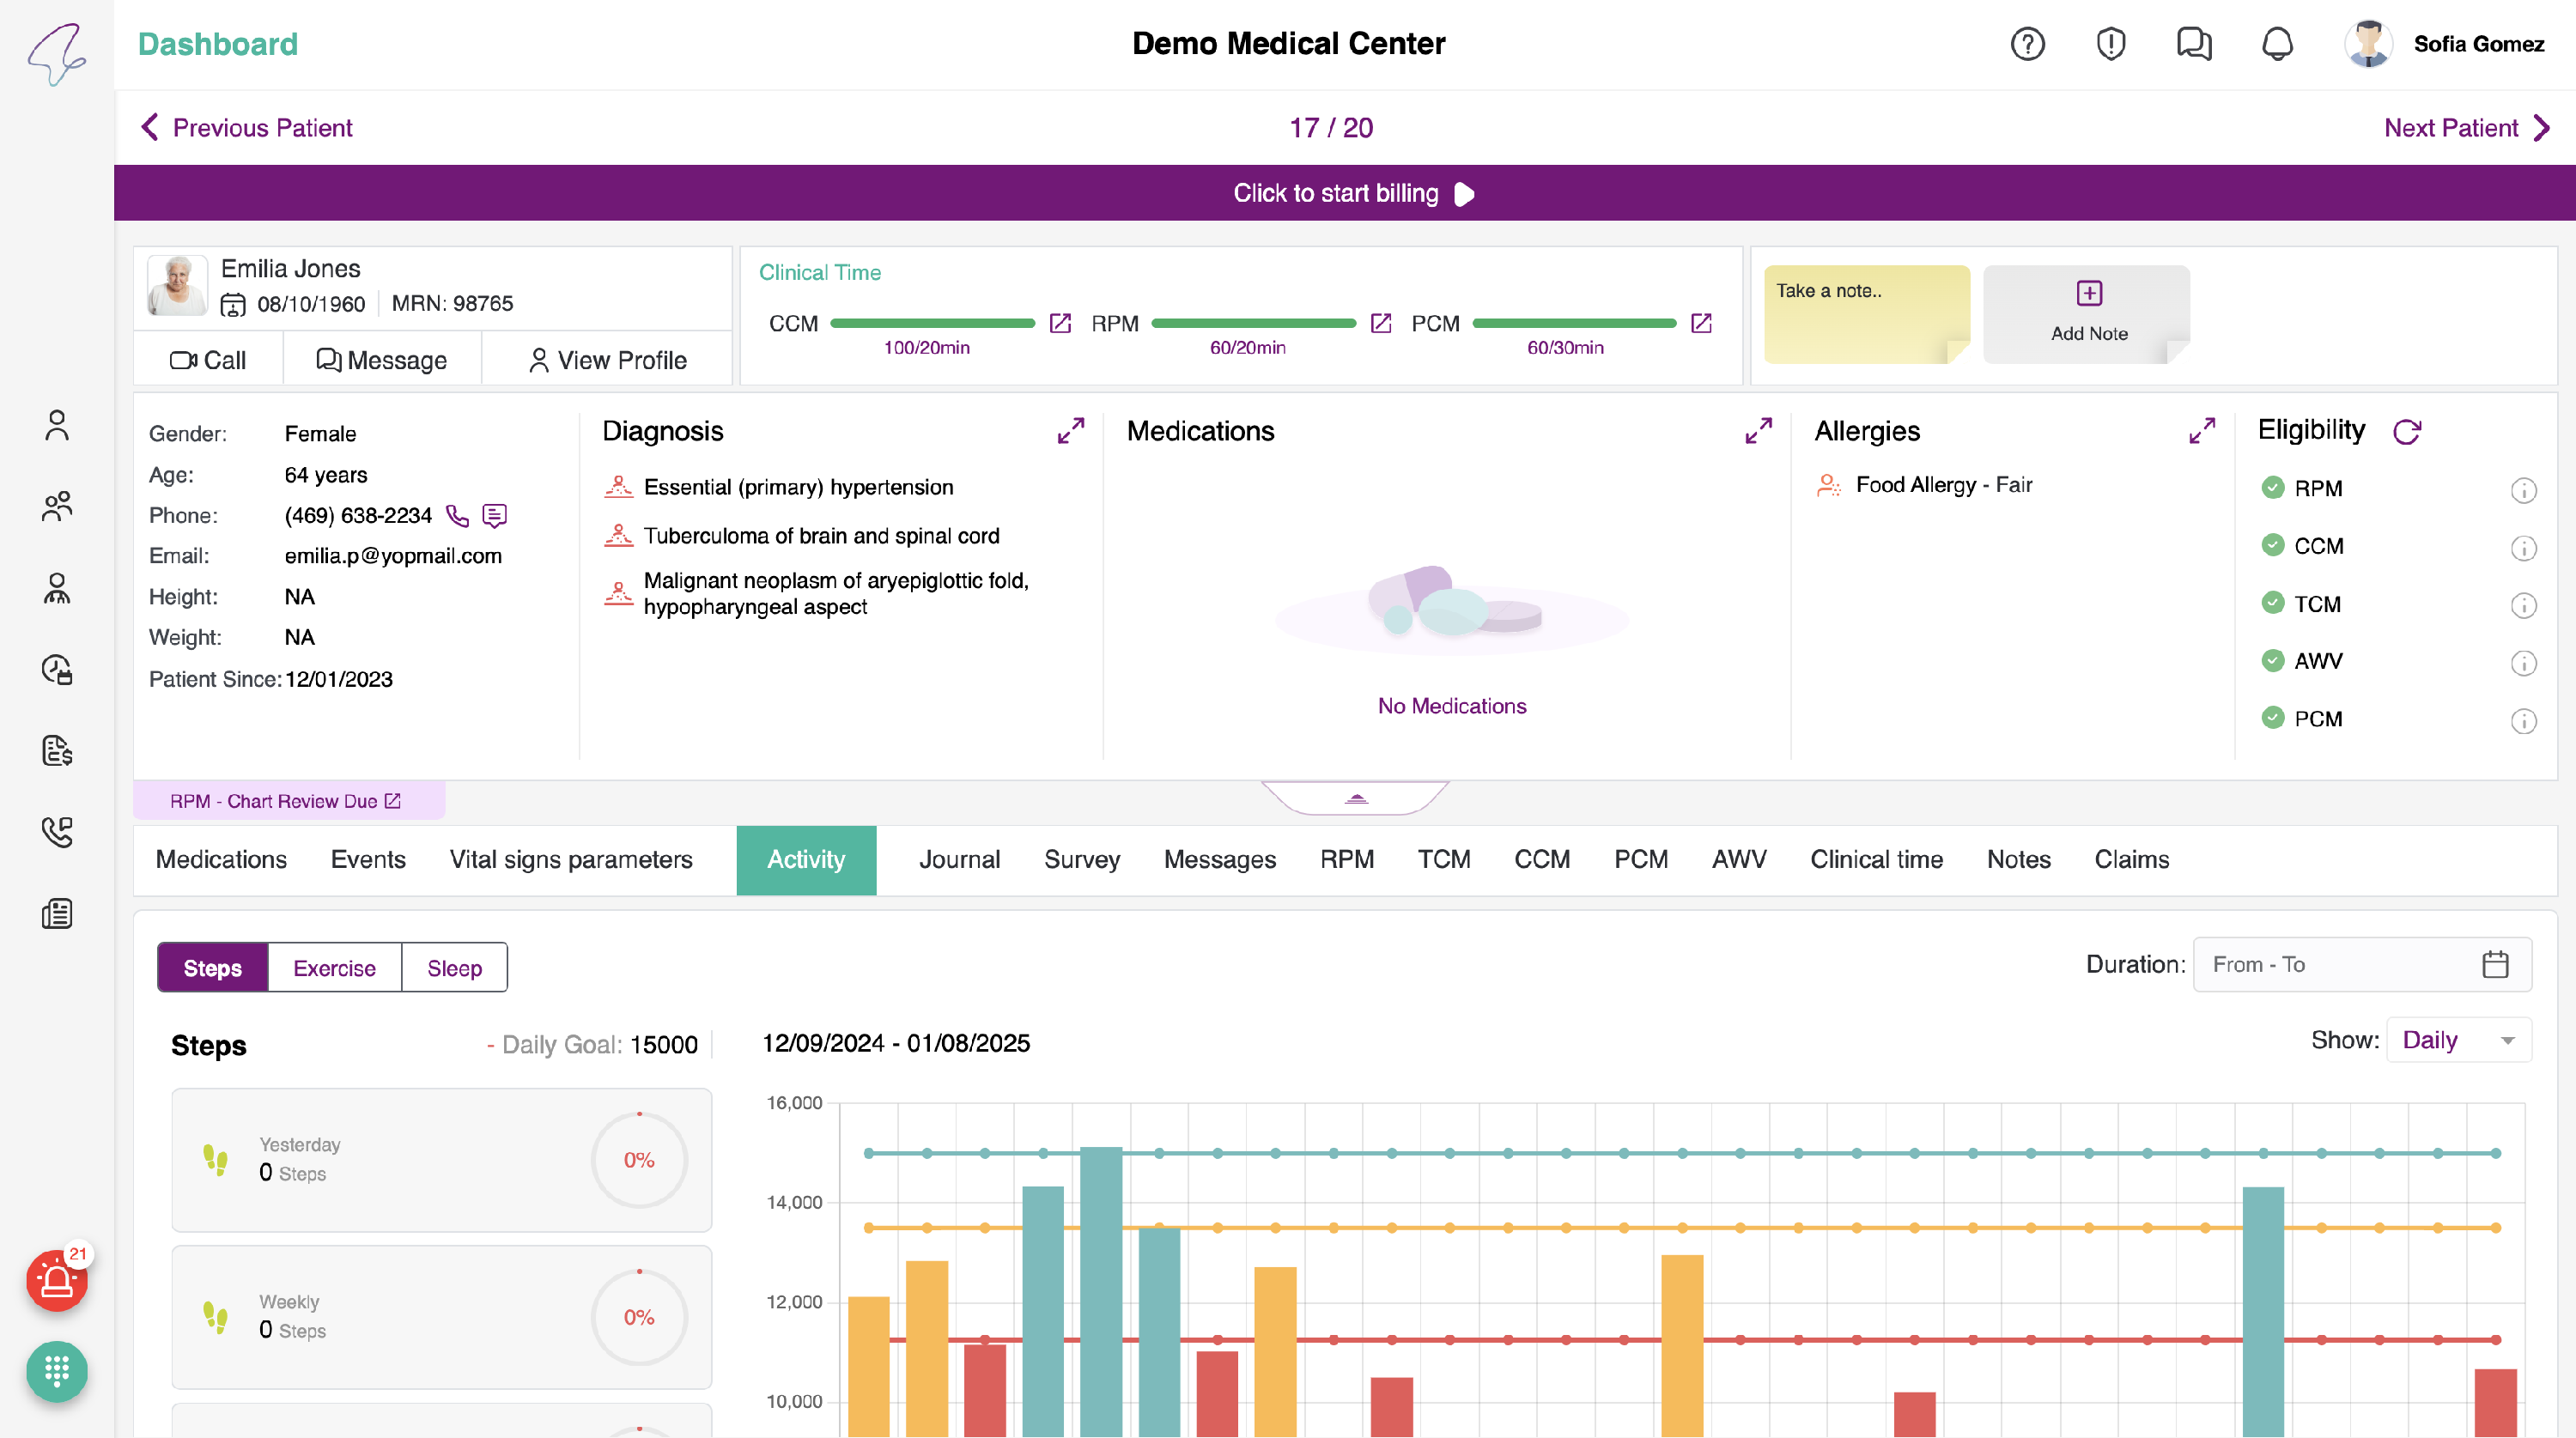
Task: Click RPM eligibility info icon
Action: tap(2523, 490)
